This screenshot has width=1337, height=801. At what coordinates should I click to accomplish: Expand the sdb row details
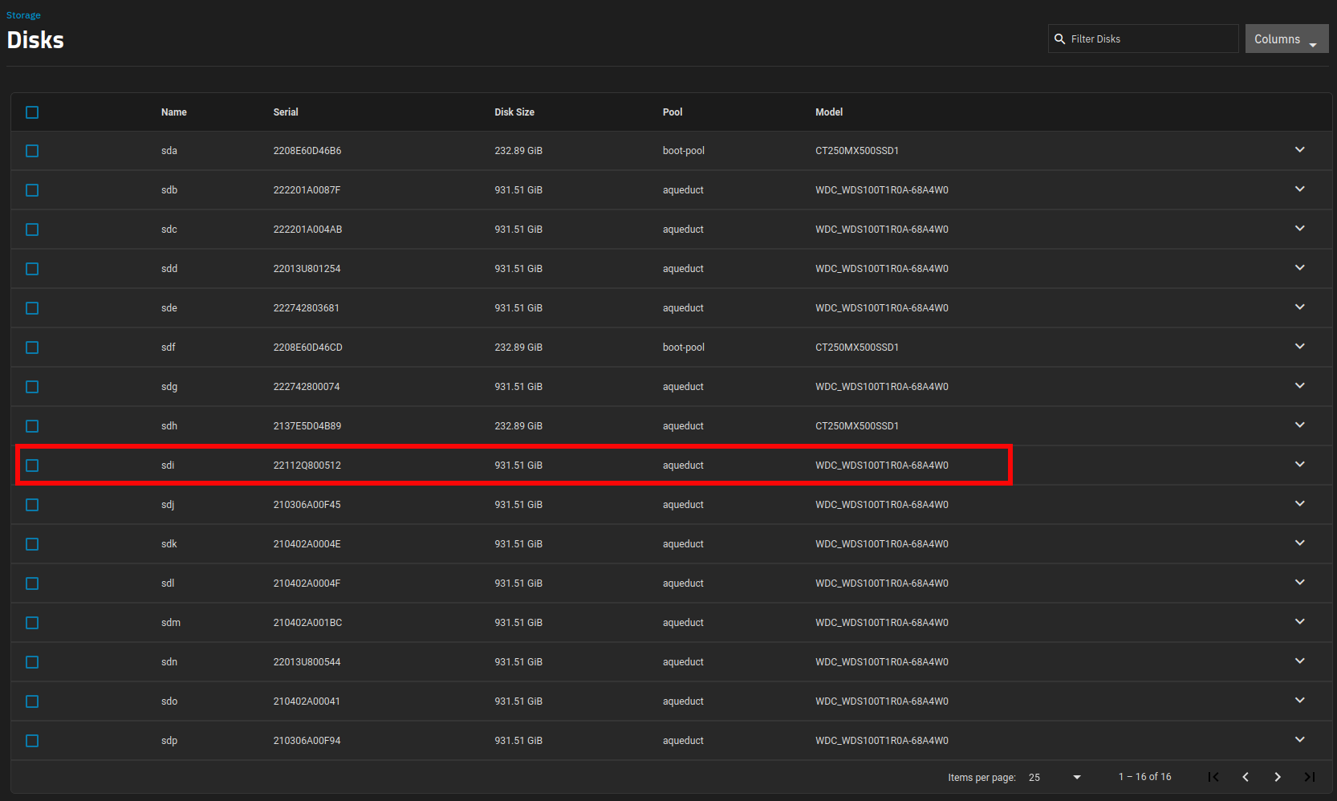(x=1299, y=189)
